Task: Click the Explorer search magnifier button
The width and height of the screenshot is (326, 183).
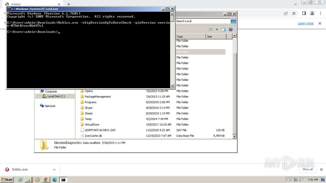Action: coord(233,21)
